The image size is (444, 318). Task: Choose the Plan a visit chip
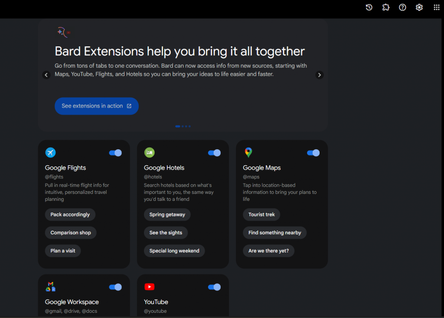[62, 251]
